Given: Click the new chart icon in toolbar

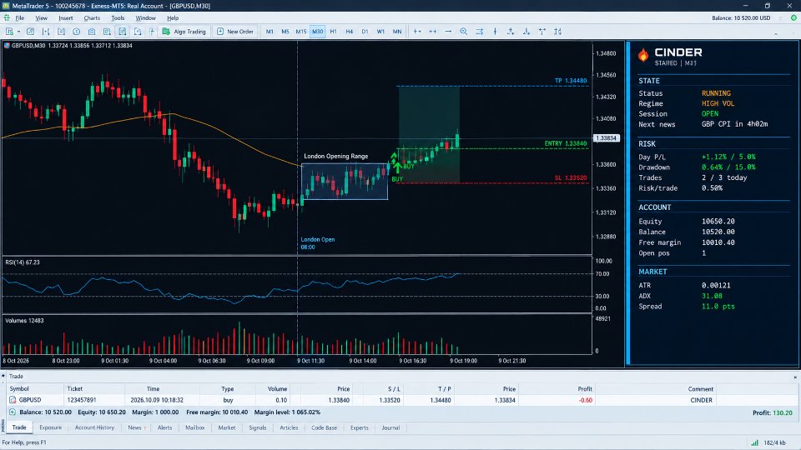Looking at the screenshot, I should click(x=9, y=32).
